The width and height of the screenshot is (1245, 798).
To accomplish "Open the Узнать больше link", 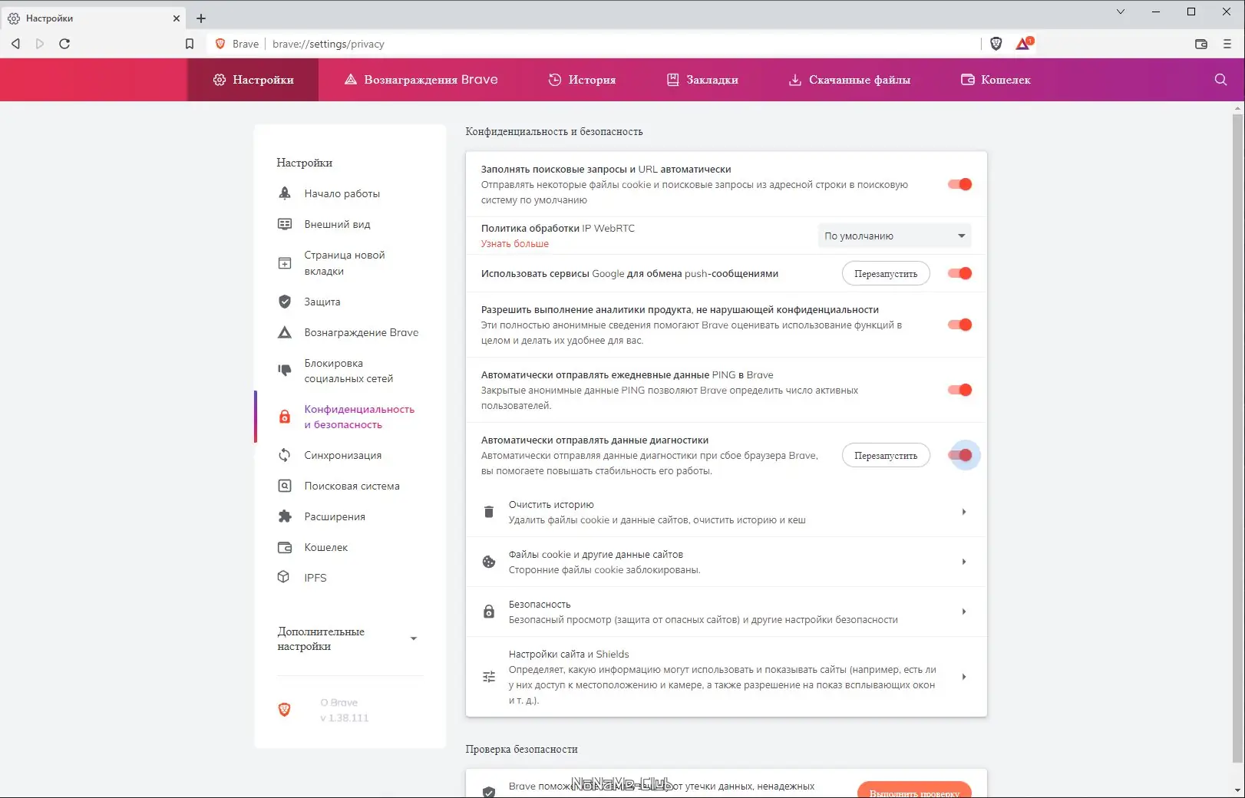I will point(515,244).
